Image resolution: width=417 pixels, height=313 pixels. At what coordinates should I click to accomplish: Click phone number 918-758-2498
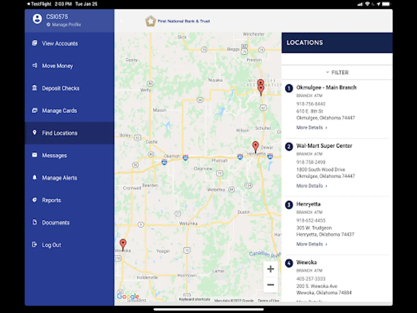[x=311, y=162]
